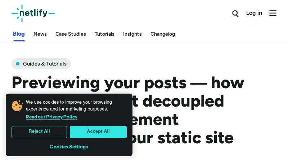This screenshot has height=162, width=288.
Task: Select the Blog tab
Action: 19,34
